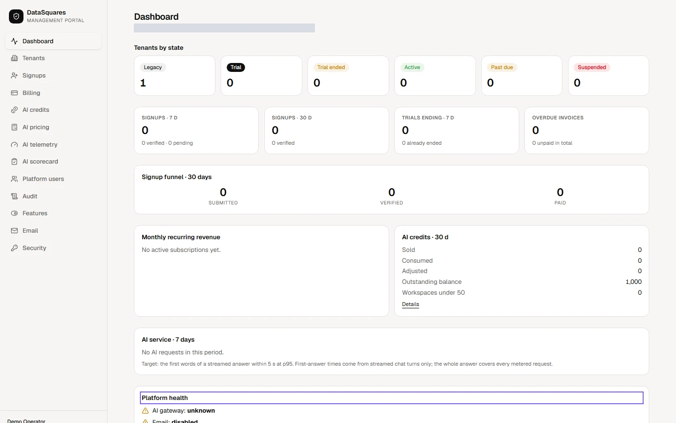Click the warning icon beside AI gateway

pos(146,411)
